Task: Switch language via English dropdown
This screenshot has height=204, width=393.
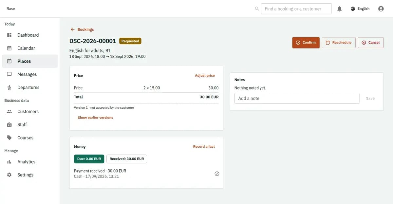Action: pyautogui.click(x=360, y=9)
